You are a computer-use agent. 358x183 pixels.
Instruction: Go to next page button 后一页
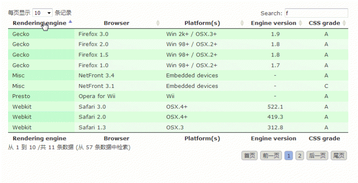coord(317,156)
